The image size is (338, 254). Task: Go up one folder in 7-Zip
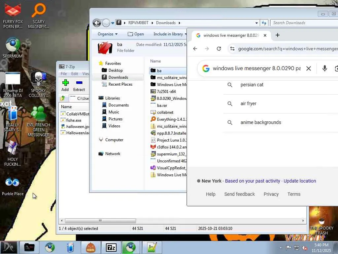point(62,98)
